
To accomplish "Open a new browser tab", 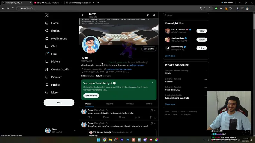I will [x=98, y=3].
